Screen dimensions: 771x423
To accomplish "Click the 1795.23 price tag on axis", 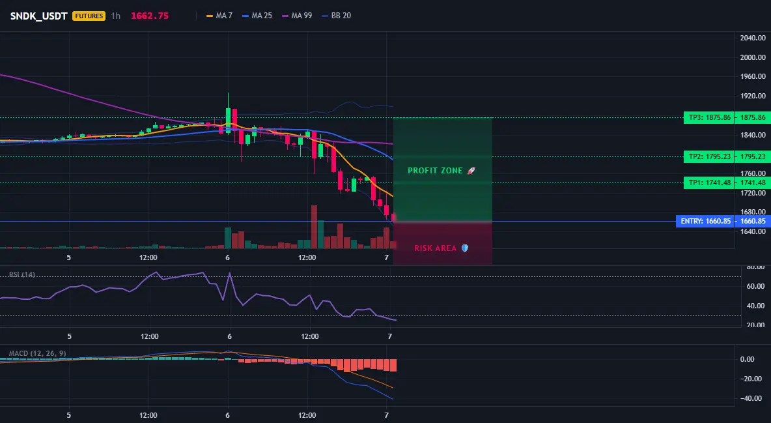I will [x=752, y=156].
